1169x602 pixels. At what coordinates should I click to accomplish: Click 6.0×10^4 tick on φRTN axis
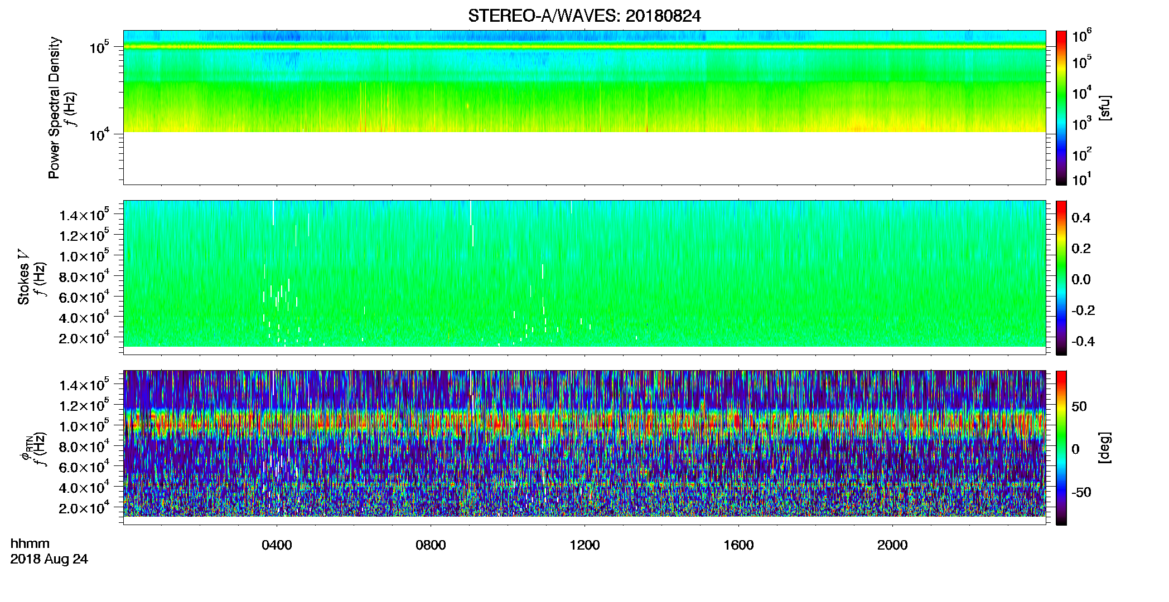pos(84,466)
